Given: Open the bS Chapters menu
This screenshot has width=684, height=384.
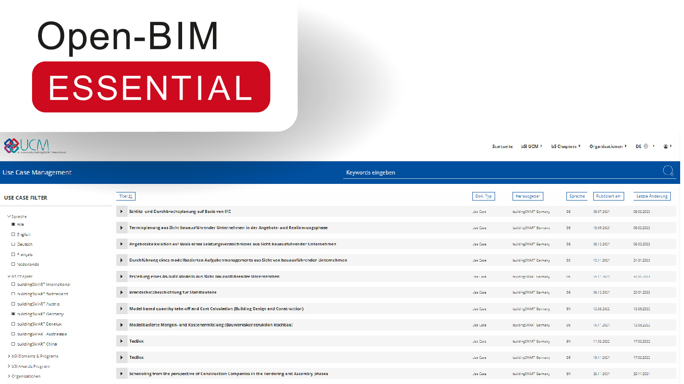Looking at the screenshot, I should click(x=565, y=146).
